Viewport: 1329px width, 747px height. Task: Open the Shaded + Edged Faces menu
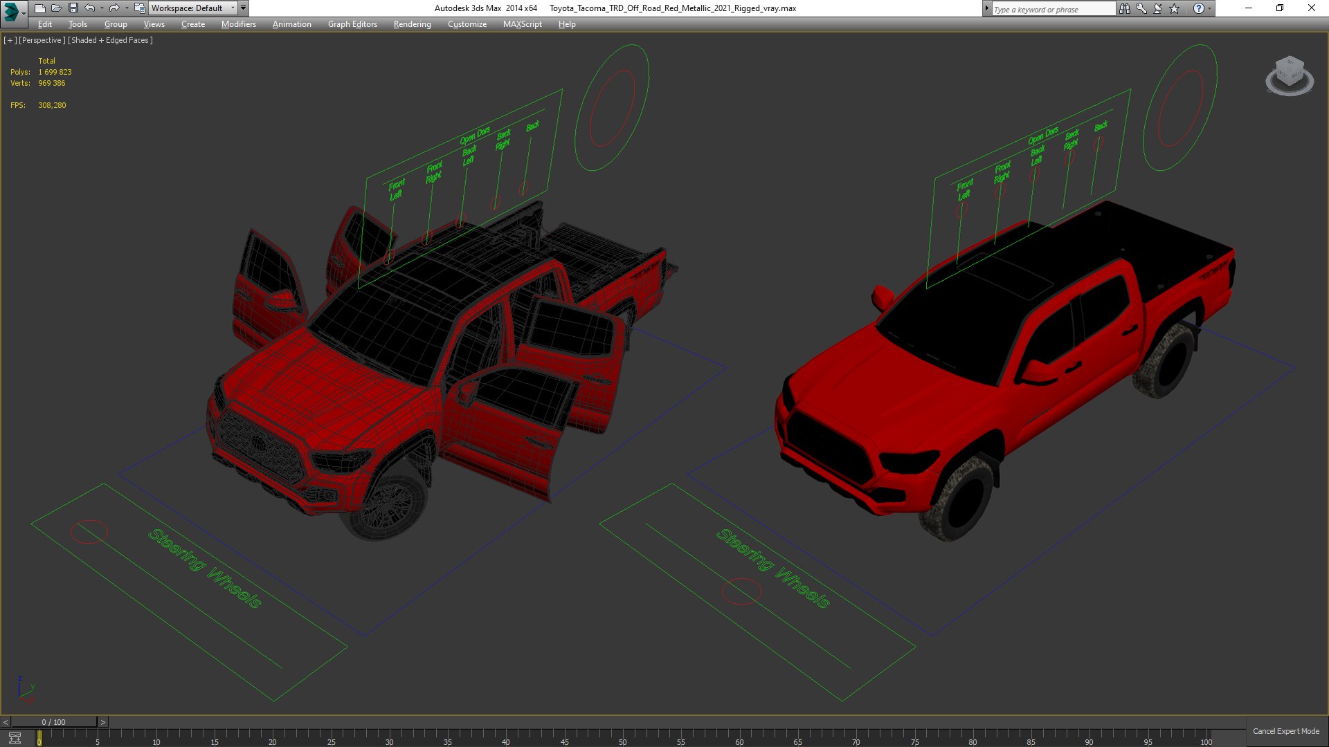tap(110, 40)
